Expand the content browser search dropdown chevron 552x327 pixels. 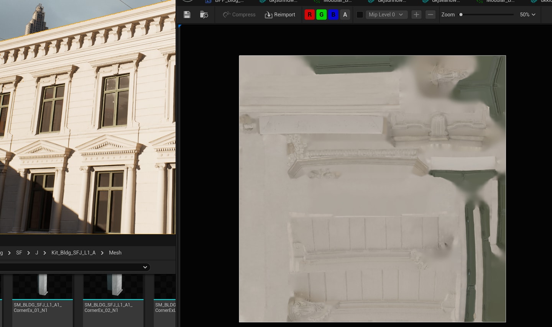145,267
